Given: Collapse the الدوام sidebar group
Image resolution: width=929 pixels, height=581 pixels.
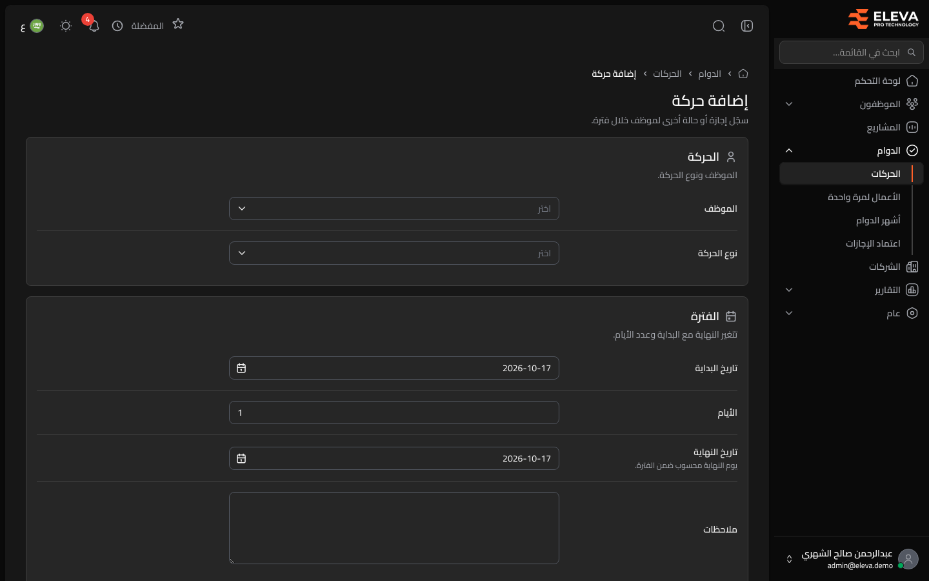Looking at the screenshot, I should tap(852, 150).
